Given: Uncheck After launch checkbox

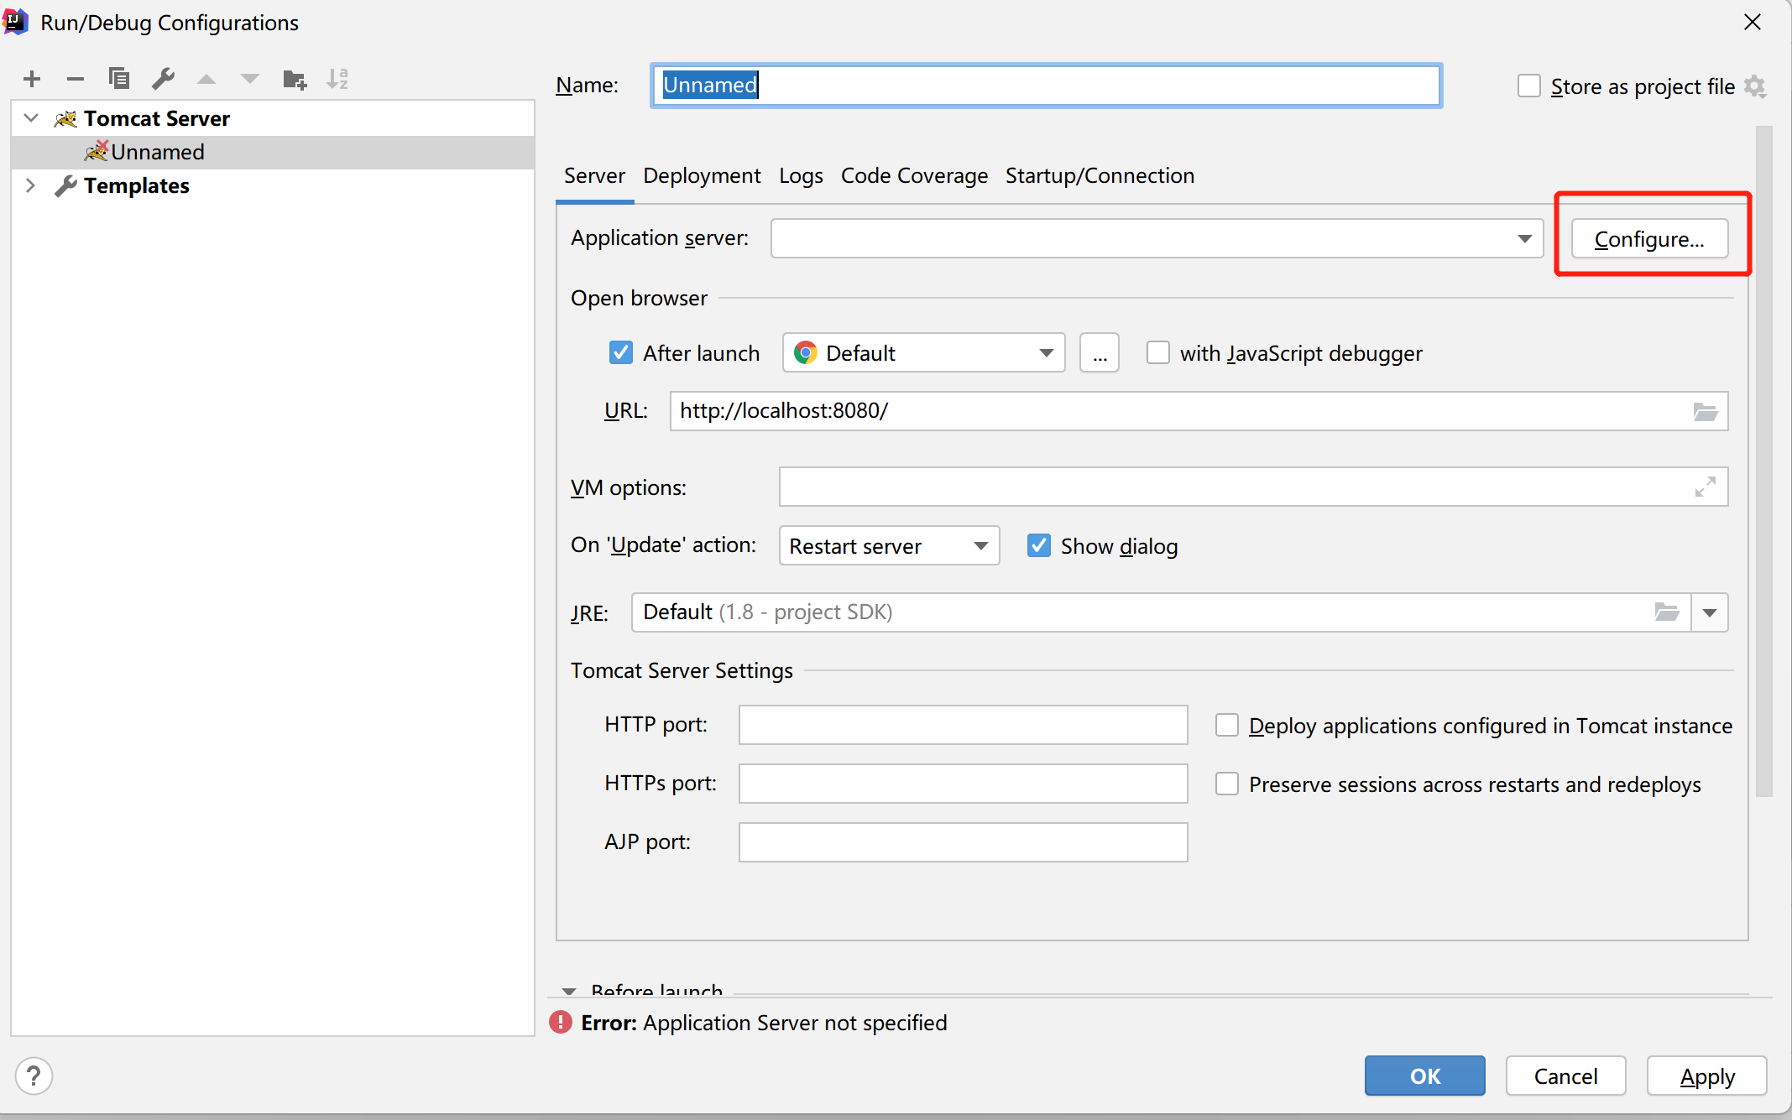Looking at the screenshot, I should 621,352.
